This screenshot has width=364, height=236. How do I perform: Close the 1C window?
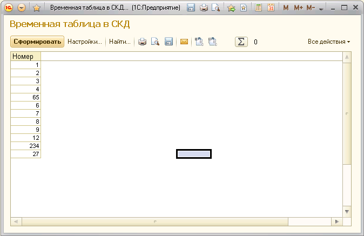(355, 8)
